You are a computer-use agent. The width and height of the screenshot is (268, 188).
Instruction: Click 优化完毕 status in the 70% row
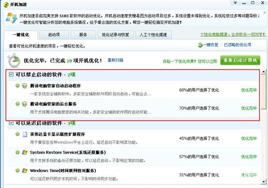[x=249, y=108]
